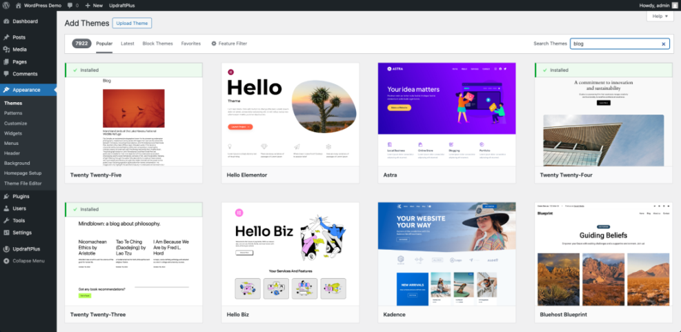The image size is (681, 332).
Task: Click the Comments icon in sidebar
Action: click(6, 74)
